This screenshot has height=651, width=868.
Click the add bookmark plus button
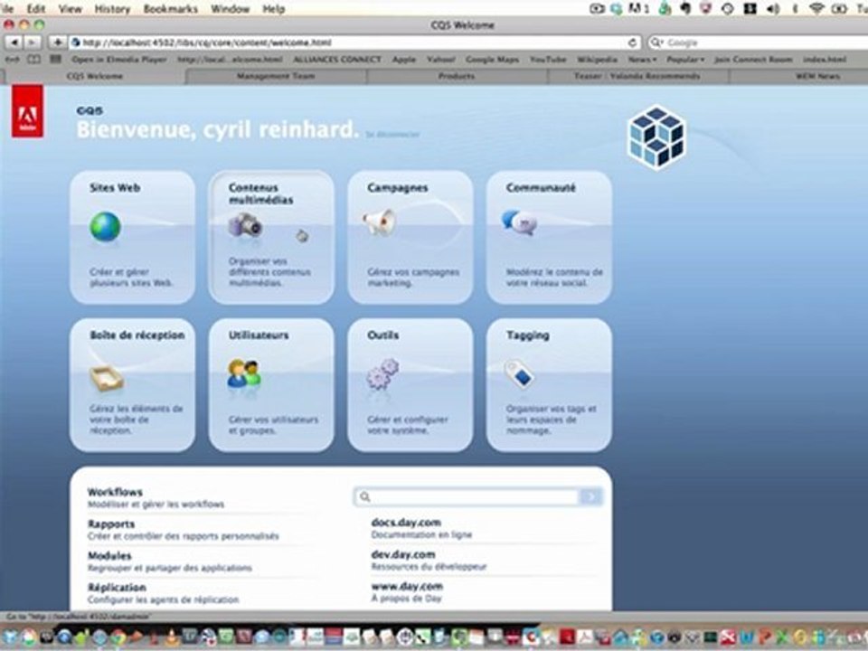point(57,42)
